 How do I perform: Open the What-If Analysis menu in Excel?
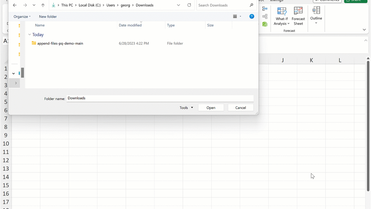coord(282,16)
